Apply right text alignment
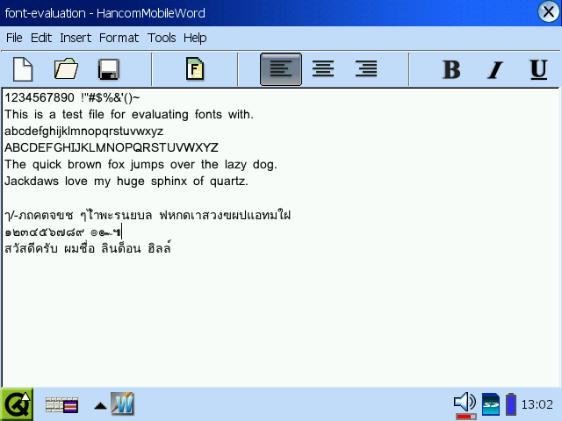 [x=366, y=69]
